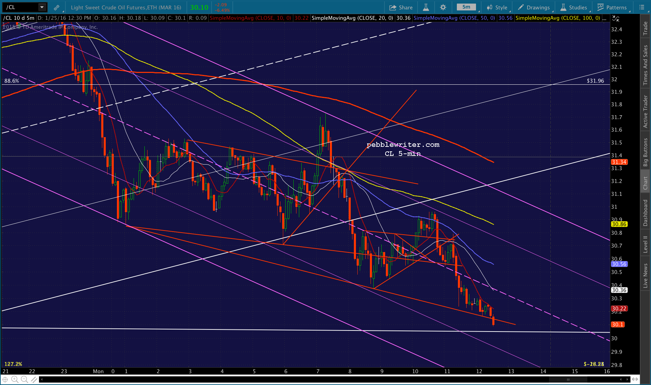
Task: Click the red 30.22 price axis bubble
Action: 619,309
